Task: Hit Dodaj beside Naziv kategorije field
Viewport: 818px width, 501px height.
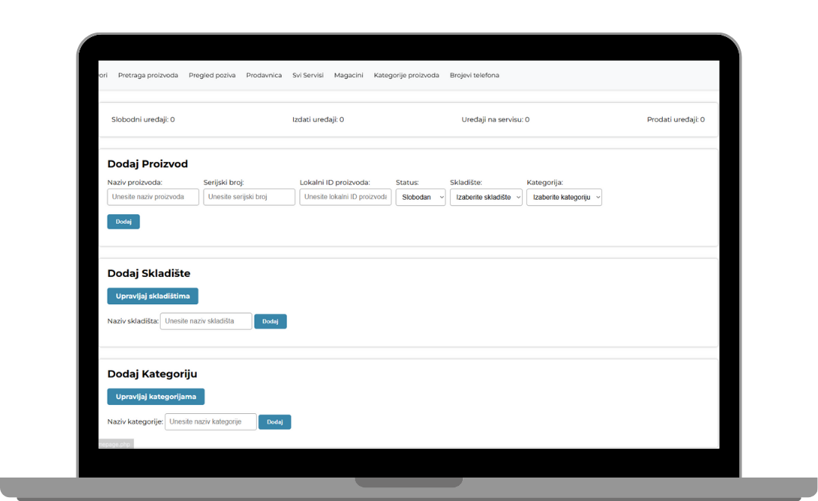Action: click(275, 422)
